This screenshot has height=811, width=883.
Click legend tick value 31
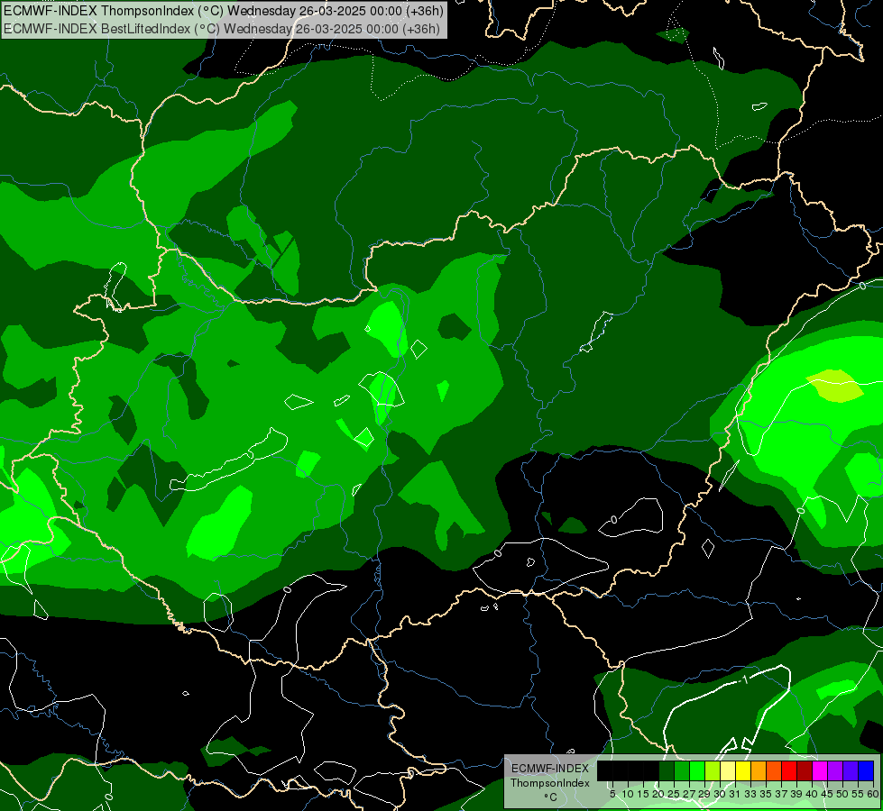pyautogui.click(x=735, y=794)
